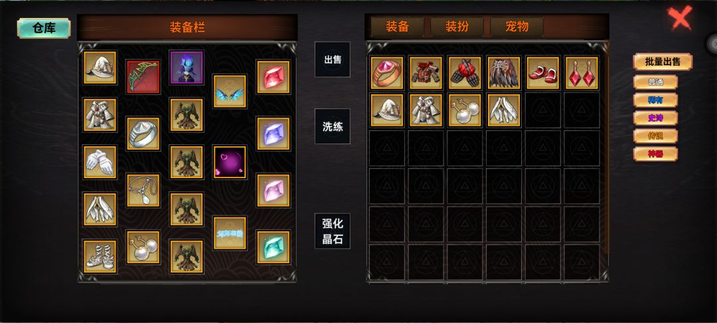717x323 pixels.
Task: Click the blue-flame ghost pet slot
Action: pos(187,67)
